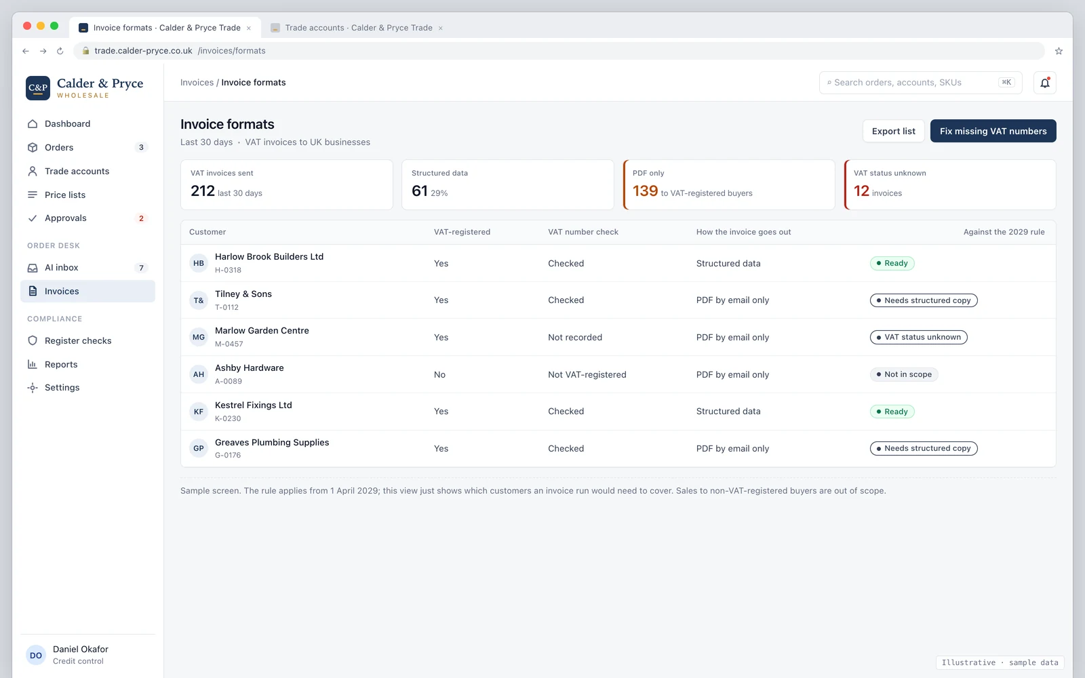This screenshot has height=678, width=1085.
Task: Select Ashby Hardware customer name
Action: click(x=250, y=368)
